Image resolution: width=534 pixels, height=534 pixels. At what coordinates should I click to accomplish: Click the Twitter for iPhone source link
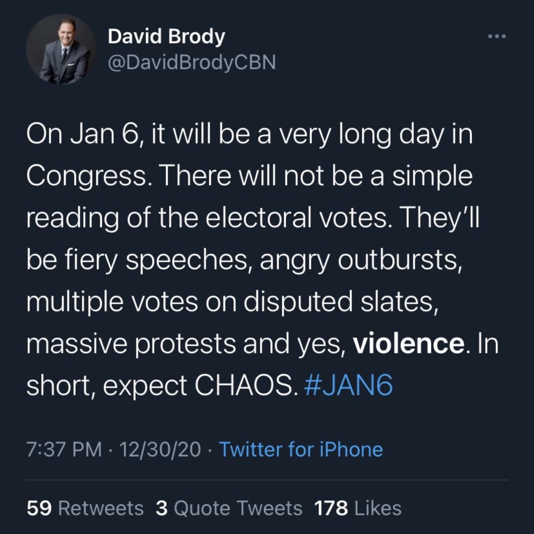pos(301,449)
